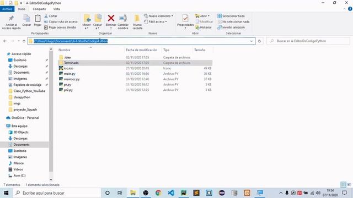Open Task View on the taskbar
The image size is (353, 198).
(x=120, y=193)
